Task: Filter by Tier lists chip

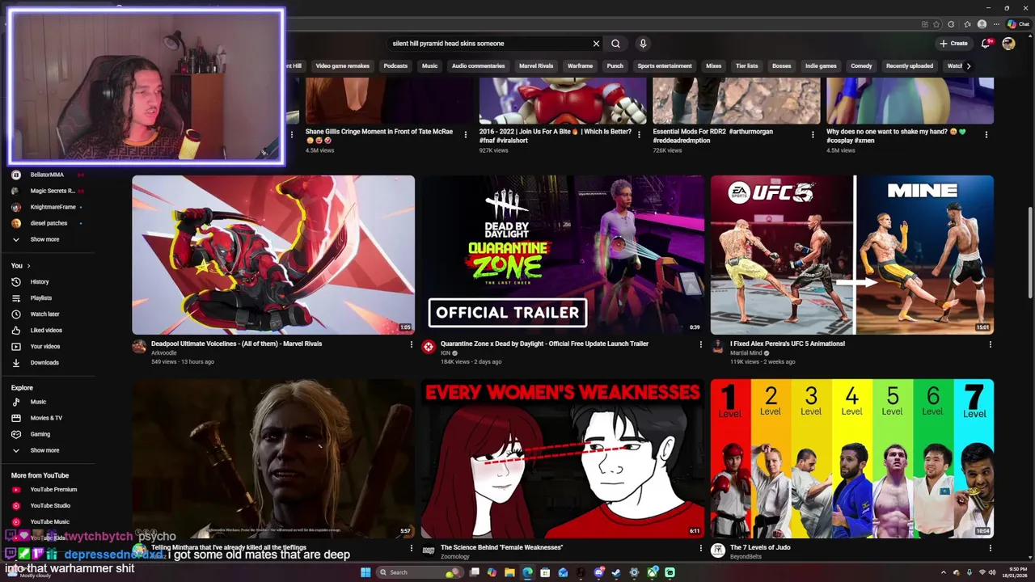Action: click(747, 65)
